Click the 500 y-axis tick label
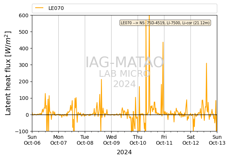Viewport: 229px width, 159px height. click(23, 32)
